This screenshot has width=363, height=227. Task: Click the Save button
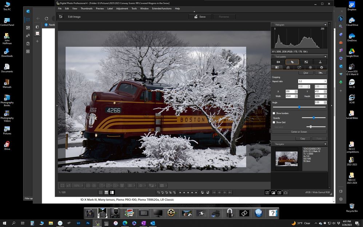200,17
